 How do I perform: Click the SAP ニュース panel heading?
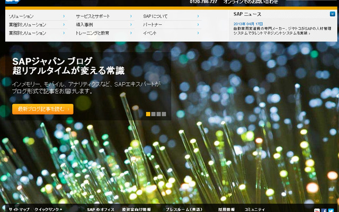coord(247,14)
